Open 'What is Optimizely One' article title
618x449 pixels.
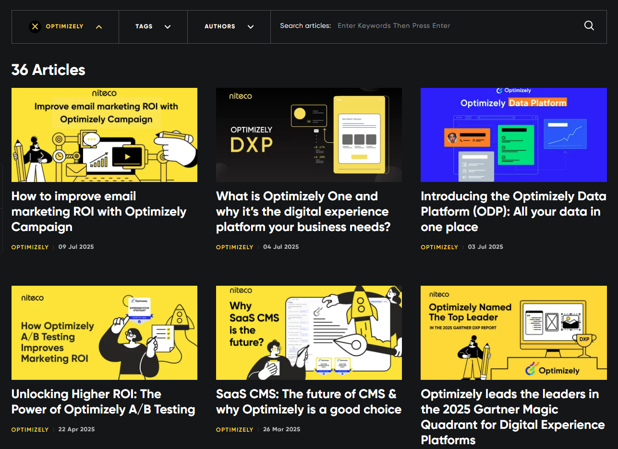pos(303,211)
